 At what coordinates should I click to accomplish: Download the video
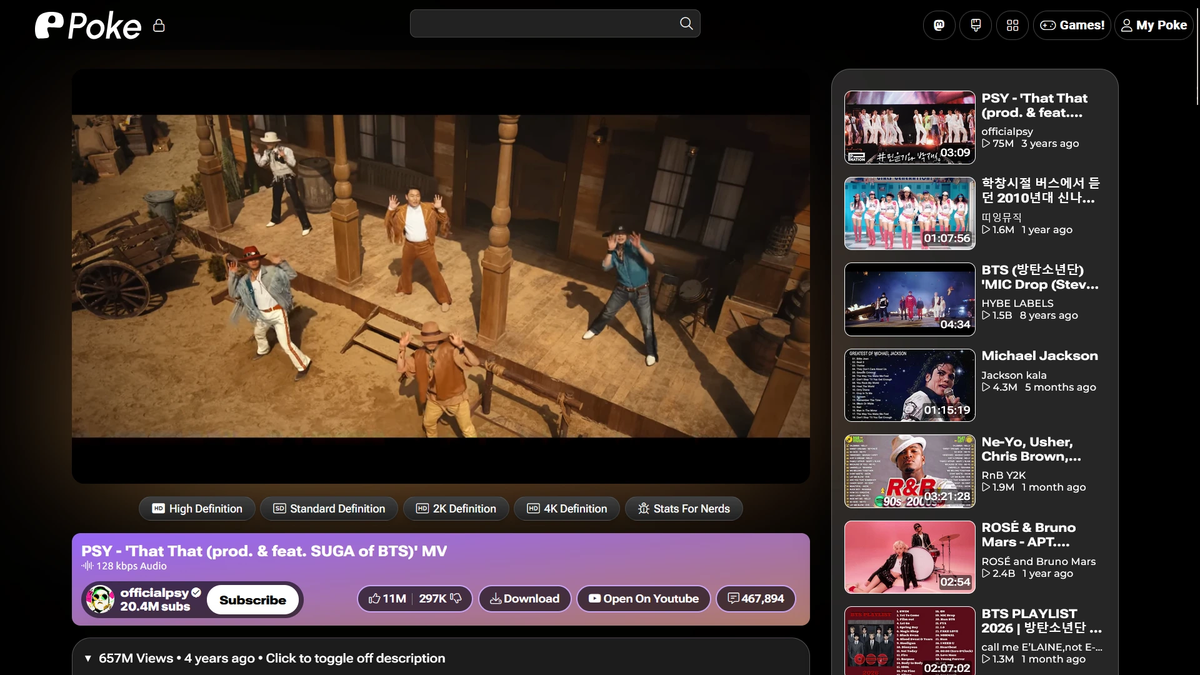524,599
